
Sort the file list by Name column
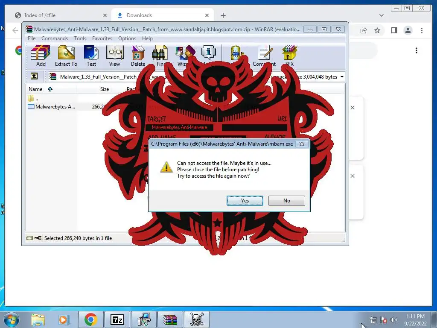click(x=51, y=89)
